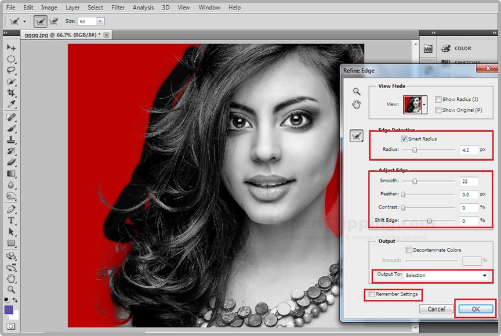Viewport: 501px width, 336px height.
Task: Enable the Remember Settings checkbox
Action: click(371, 294)
